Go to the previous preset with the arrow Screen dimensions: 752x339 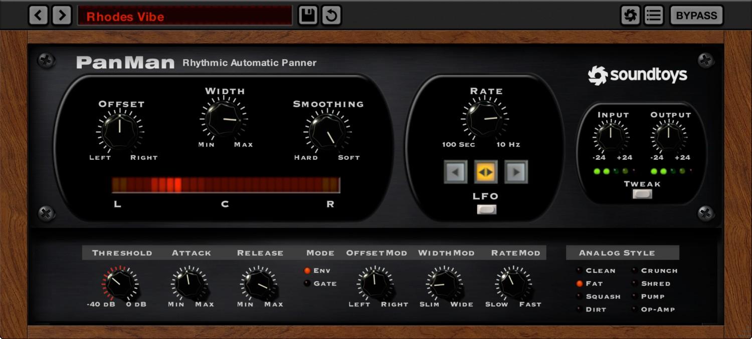[x=38, y=15]
